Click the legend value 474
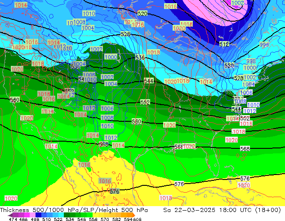The height and width of the screenshot is (221, 285). [13, 219]
